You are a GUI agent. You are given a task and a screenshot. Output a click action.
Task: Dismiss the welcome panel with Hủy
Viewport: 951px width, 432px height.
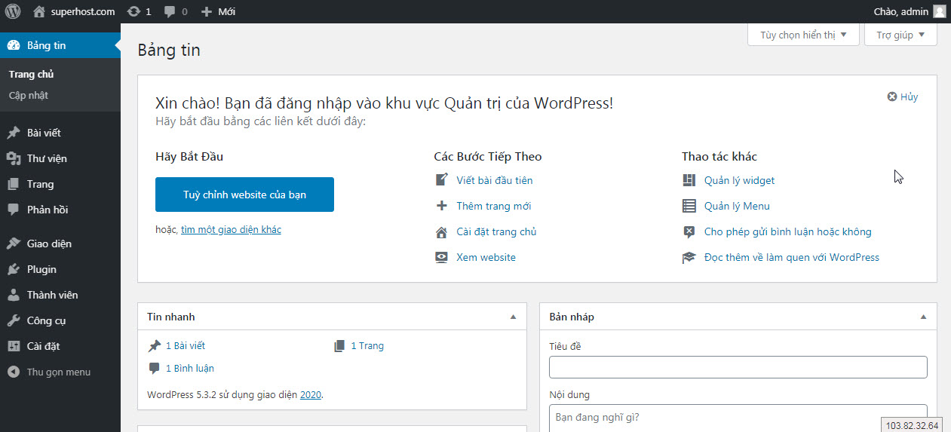click(x=903, y=97)
